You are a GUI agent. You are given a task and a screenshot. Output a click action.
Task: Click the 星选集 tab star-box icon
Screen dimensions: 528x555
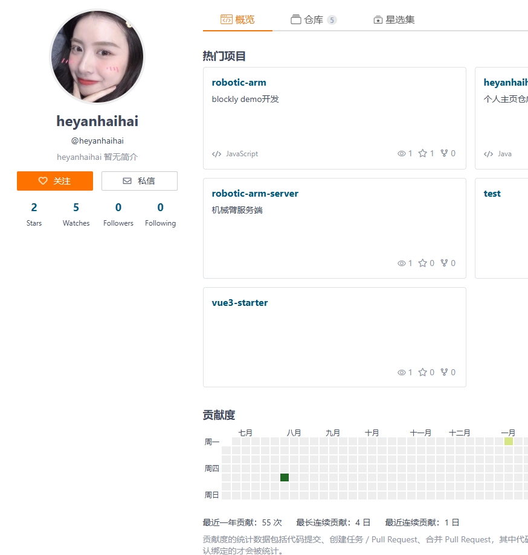point(378,20)
